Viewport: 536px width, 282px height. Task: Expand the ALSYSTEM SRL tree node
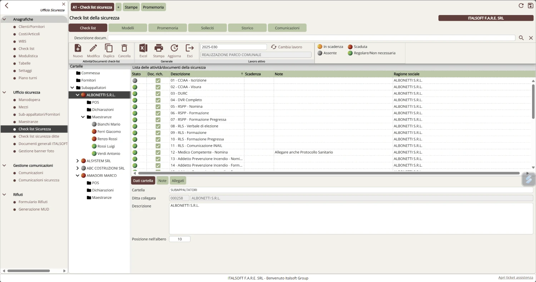(78, 161)
